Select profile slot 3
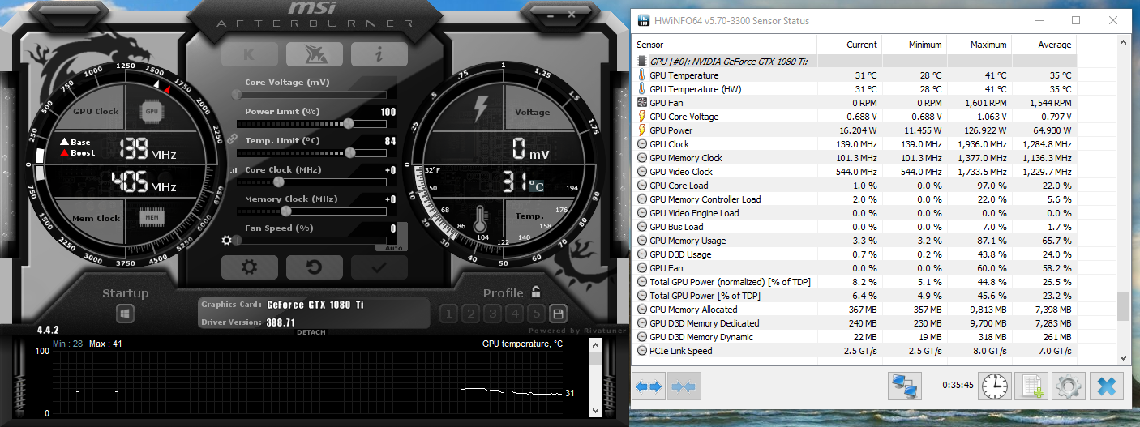 (492, 314)
